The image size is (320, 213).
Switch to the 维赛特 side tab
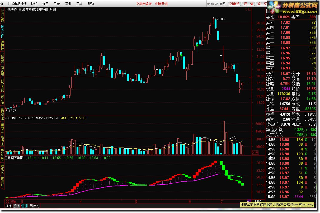point(2,46)
